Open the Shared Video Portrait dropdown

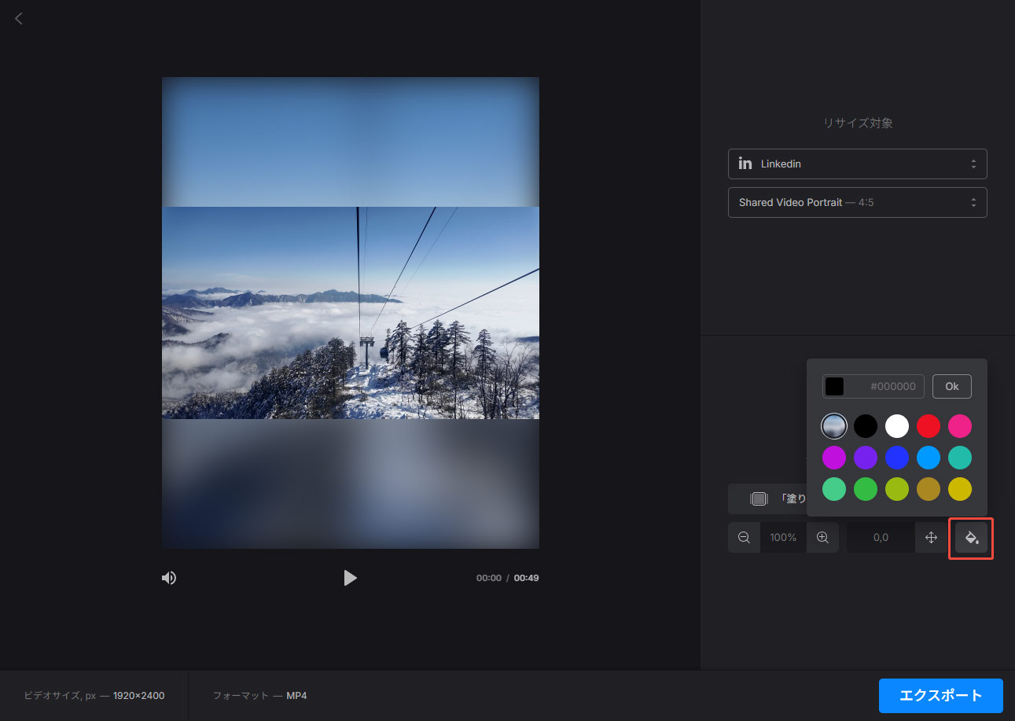[857, 203]
